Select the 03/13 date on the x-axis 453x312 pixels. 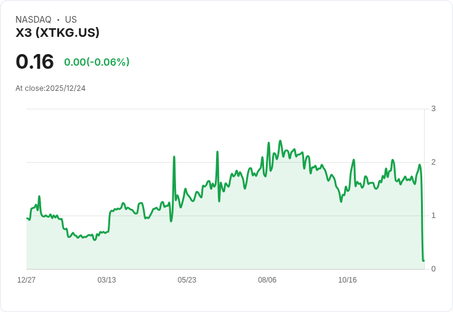pyautogui.click(x=106, y=280)
